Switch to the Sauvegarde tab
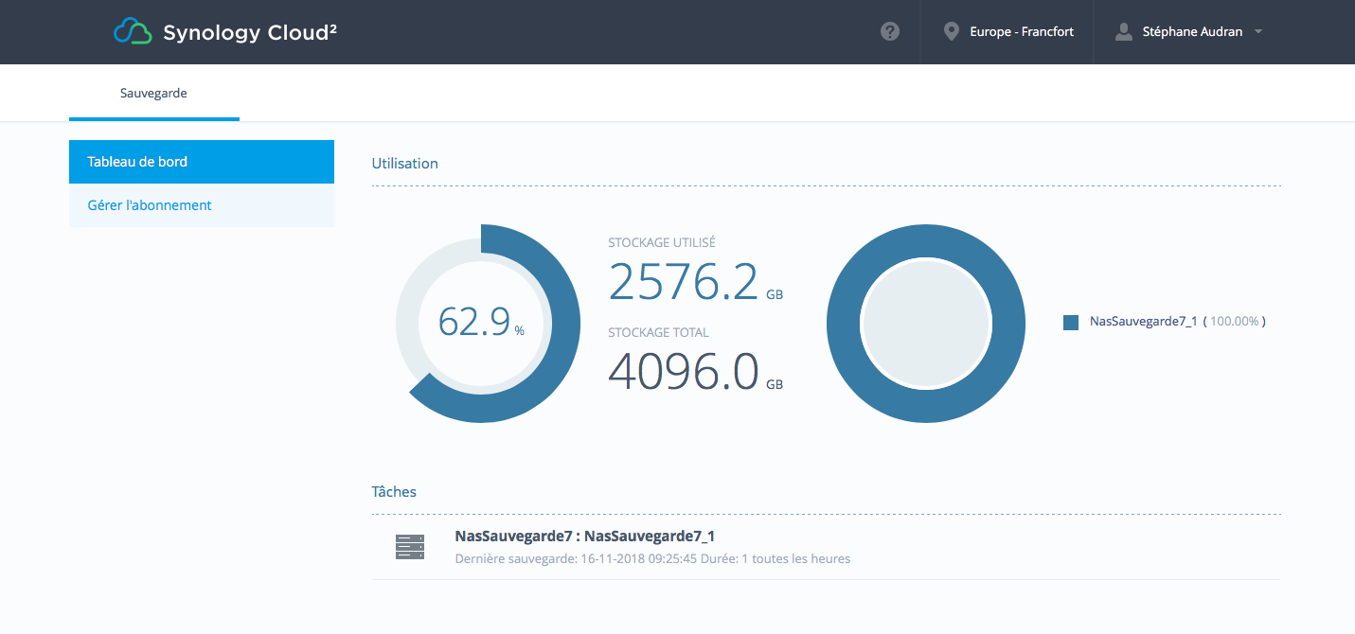Screen dimensions: 1355x634 pos(153,93)
